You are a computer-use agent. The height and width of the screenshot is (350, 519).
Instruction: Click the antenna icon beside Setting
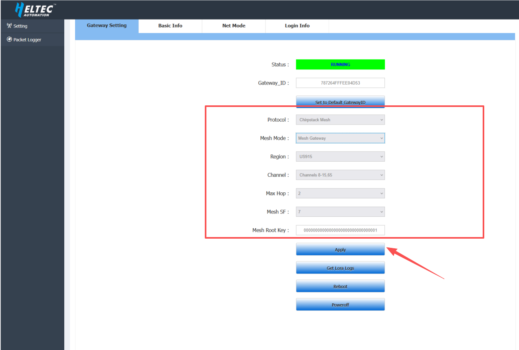pos(9,26)
